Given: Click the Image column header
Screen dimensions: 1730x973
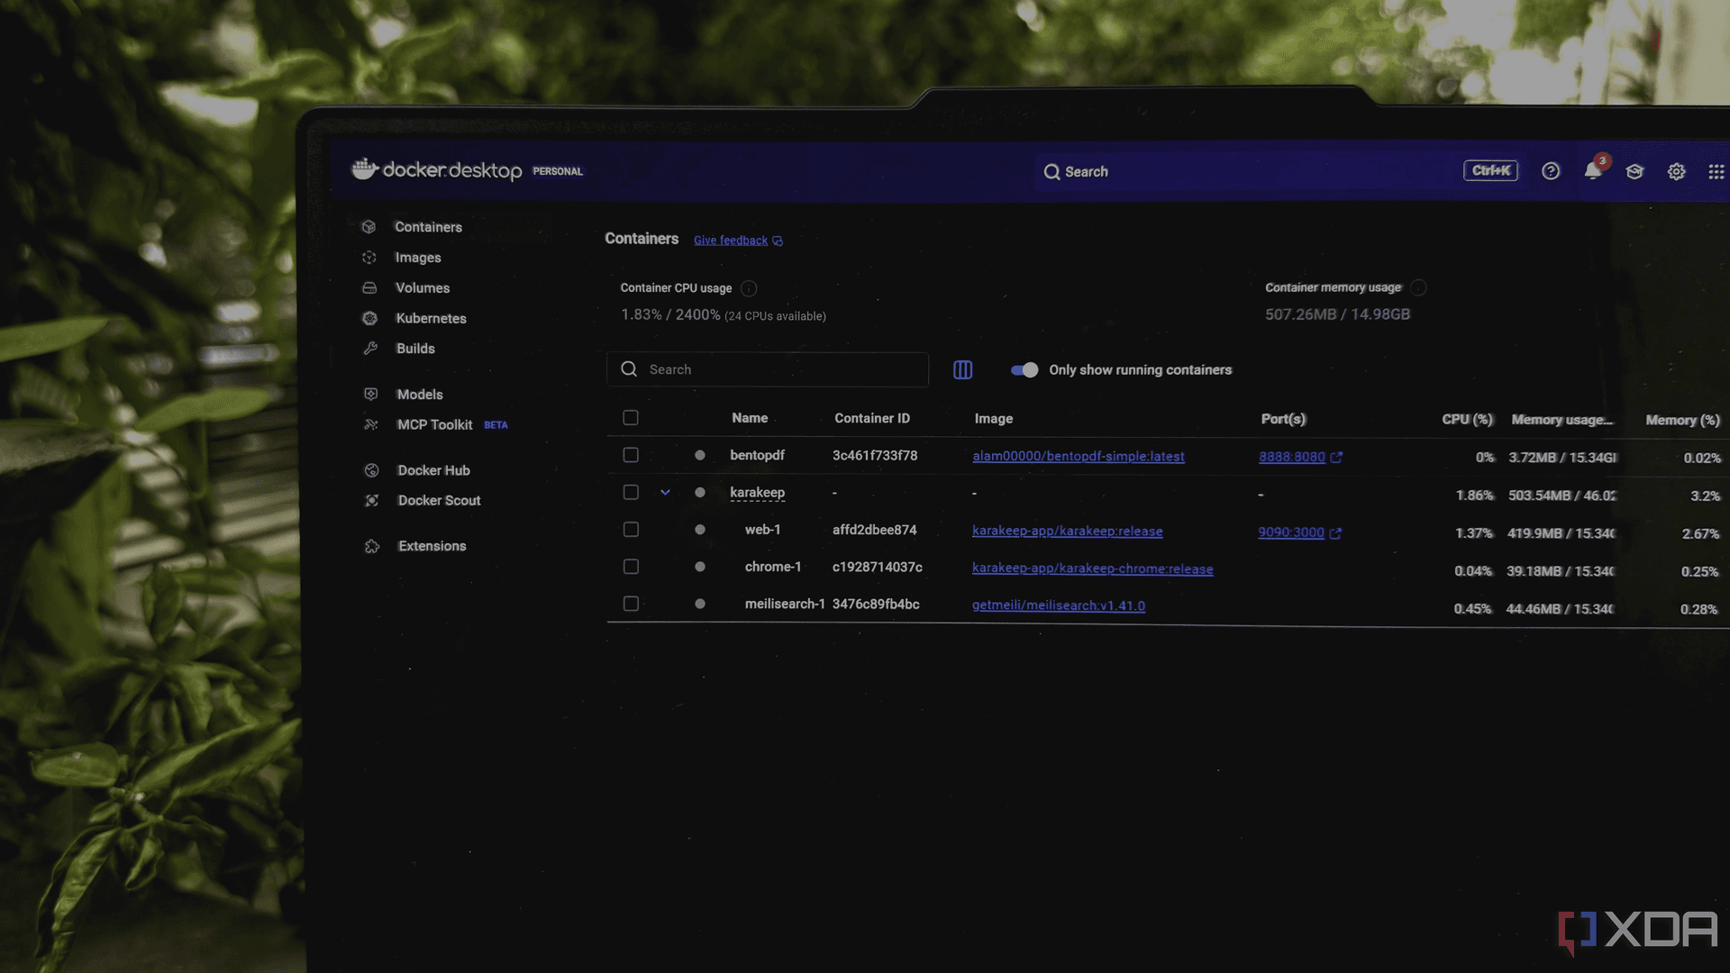Looking at the screenshot, I should pos(994,419).
